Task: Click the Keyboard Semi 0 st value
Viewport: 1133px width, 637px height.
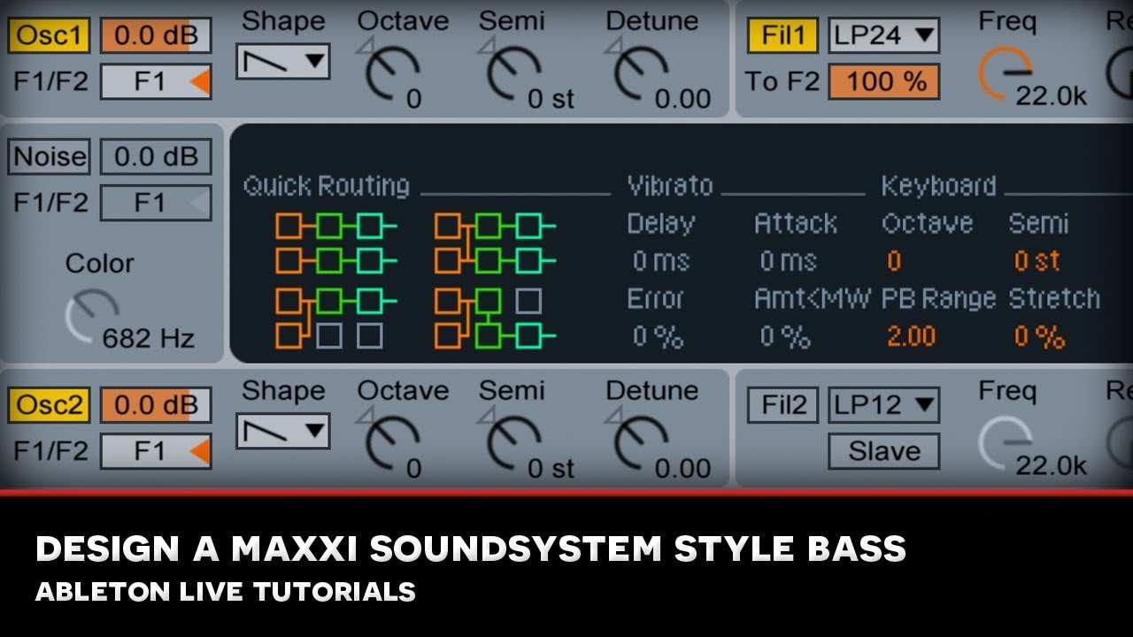Action: point(1037,261)
